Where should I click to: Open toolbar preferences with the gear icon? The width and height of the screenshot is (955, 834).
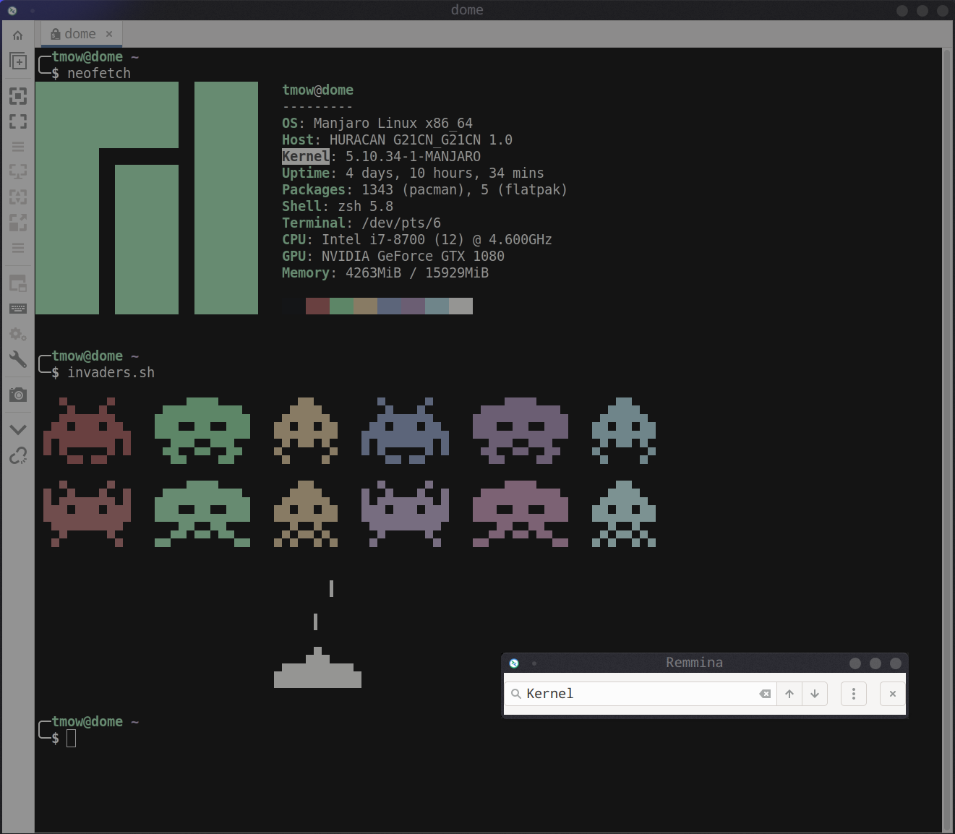pyautogui.click(x=17, y=334)
